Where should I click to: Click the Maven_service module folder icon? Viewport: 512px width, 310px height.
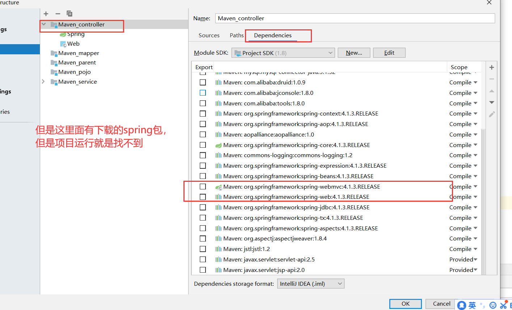click(x=54, y=82)
